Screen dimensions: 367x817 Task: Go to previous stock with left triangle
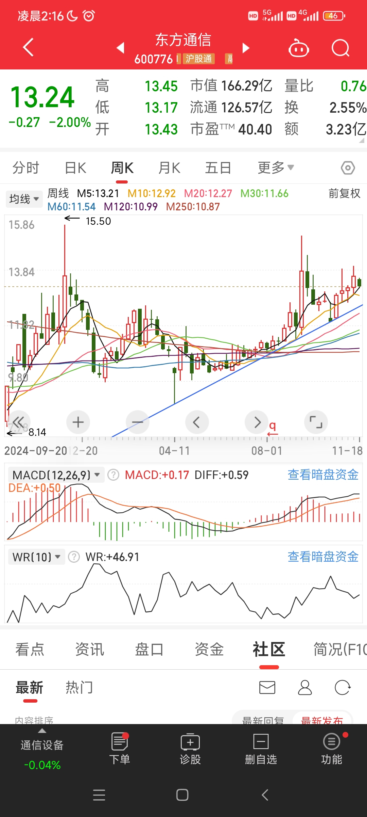(x=120, y=48)
